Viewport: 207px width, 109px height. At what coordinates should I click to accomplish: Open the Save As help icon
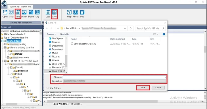[164, 34]
